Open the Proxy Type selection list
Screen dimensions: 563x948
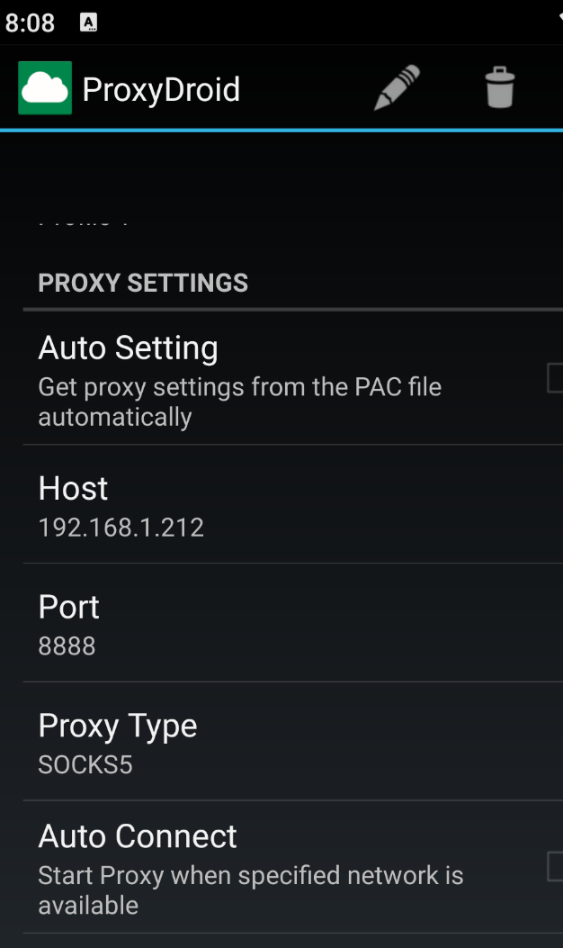pyautogui.click(x=118, y=726)
